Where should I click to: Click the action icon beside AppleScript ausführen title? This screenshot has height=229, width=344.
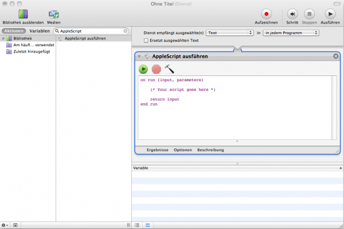147,56
